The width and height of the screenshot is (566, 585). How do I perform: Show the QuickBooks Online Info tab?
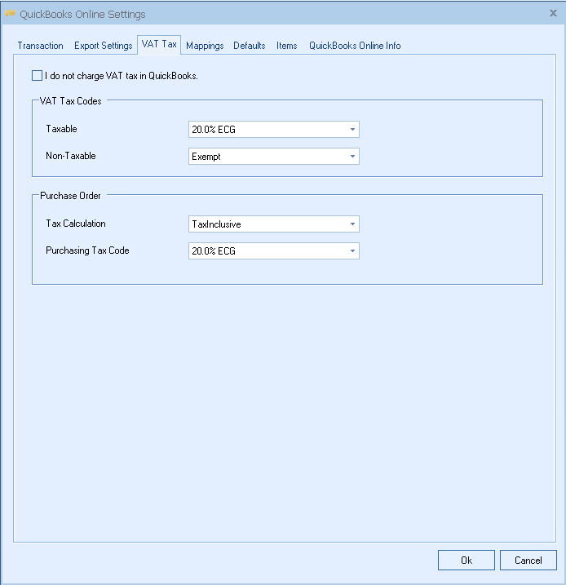355,46
